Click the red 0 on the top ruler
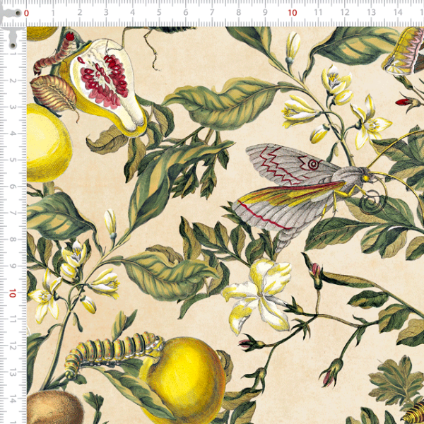Screen dimensions: 424x424 [x=26, y=13]
